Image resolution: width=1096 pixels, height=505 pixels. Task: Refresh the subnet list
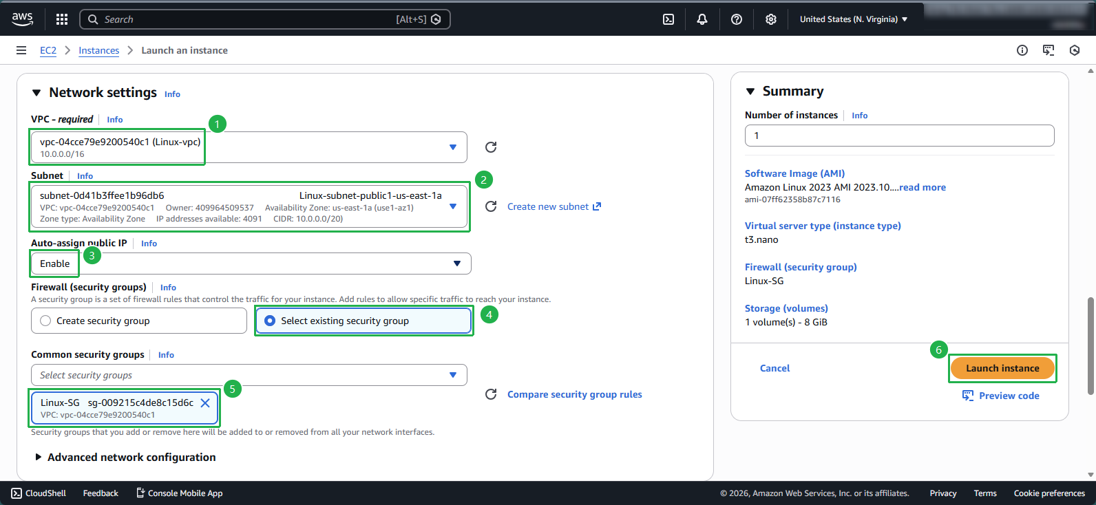[491, 206]
